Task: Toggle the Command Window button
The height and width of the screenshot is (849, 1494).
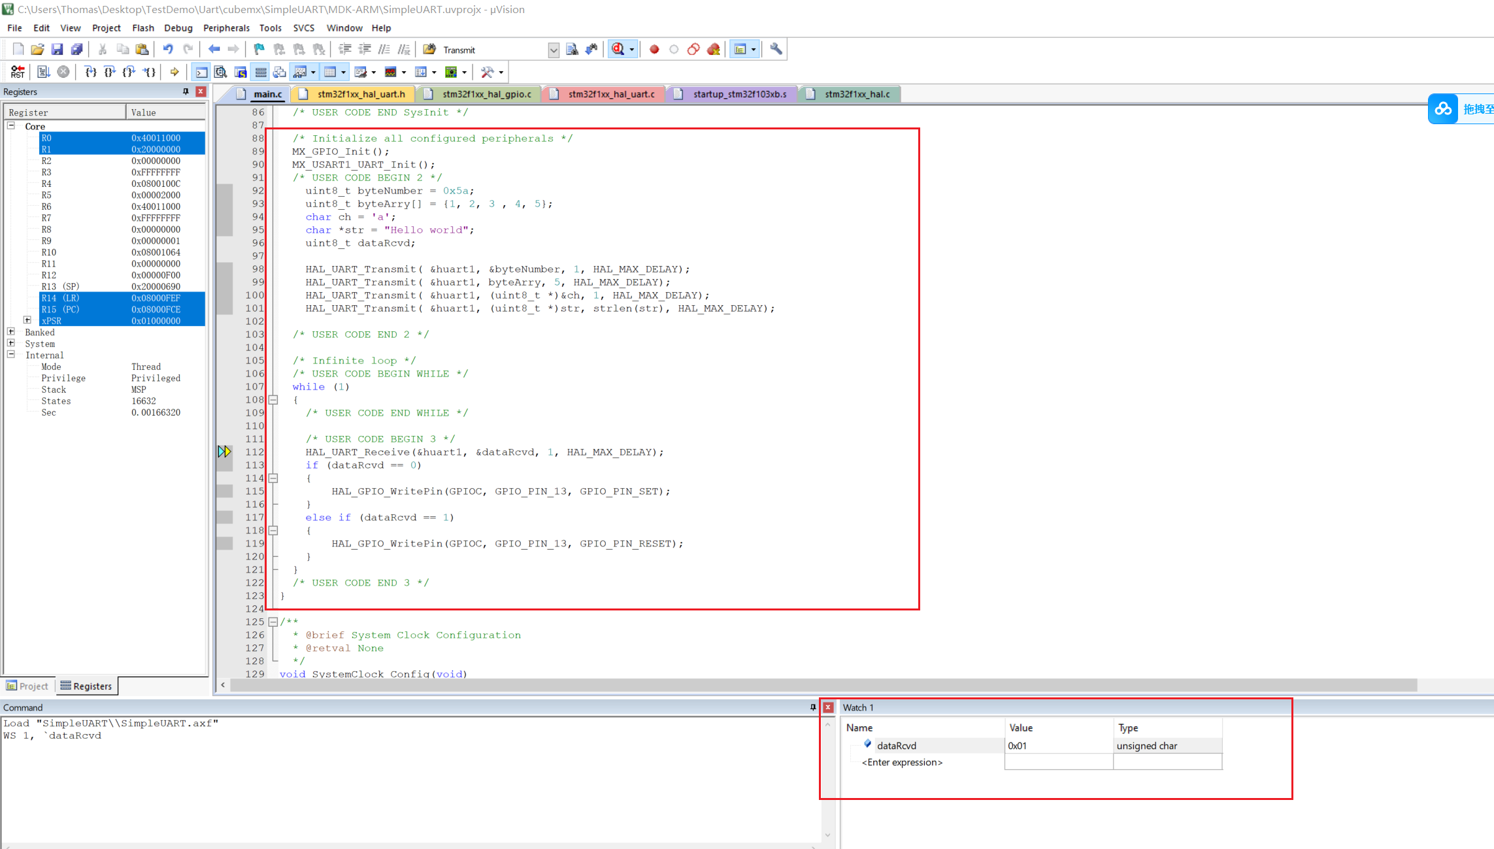Action: pos(201,72)
